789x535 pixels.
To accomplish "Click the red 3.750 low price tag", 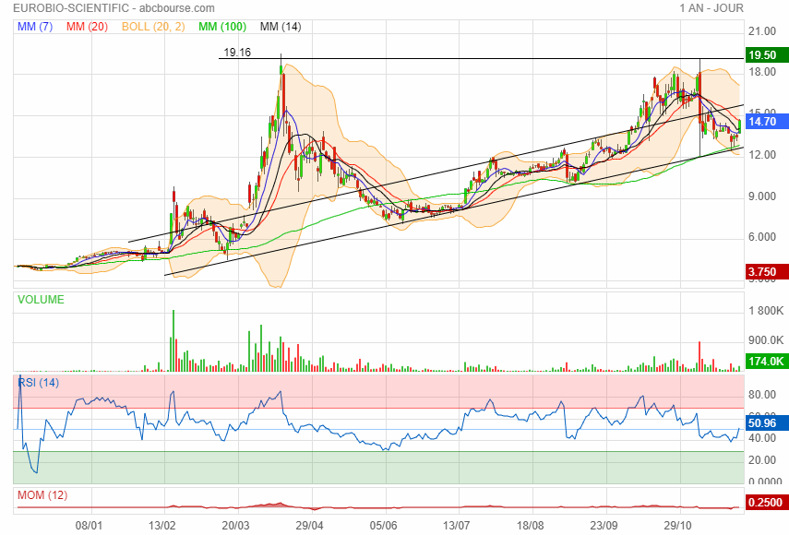I will 764,271.
